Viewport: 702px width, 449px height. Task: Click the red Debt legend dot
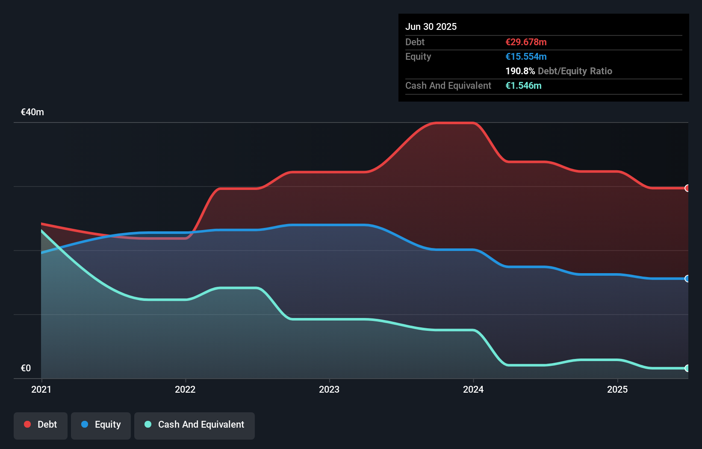click(x=27, y=424)
